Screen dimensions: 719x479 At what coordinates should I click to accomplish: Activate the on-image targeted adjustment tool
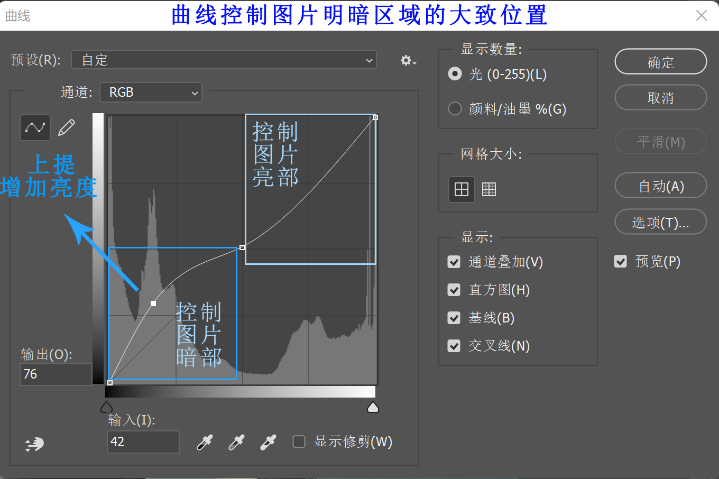(x=34, y=444)
